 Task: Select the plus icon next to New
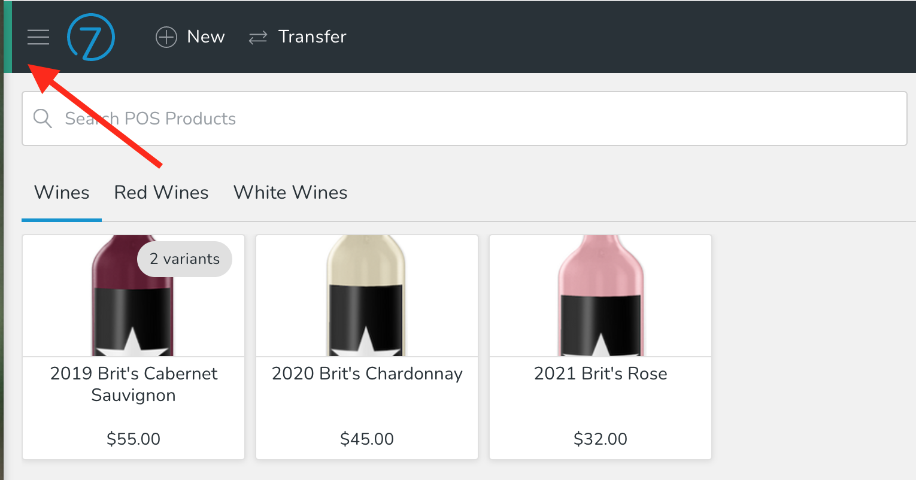coord(165,37)
